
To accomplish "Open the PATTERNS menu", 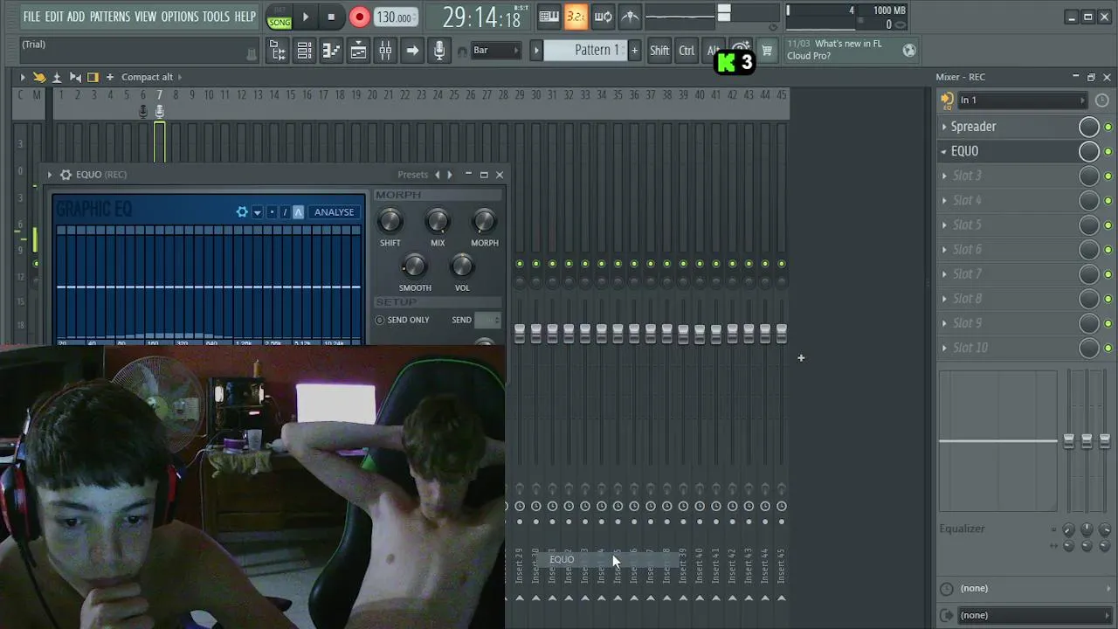I will tap(109, 17).
